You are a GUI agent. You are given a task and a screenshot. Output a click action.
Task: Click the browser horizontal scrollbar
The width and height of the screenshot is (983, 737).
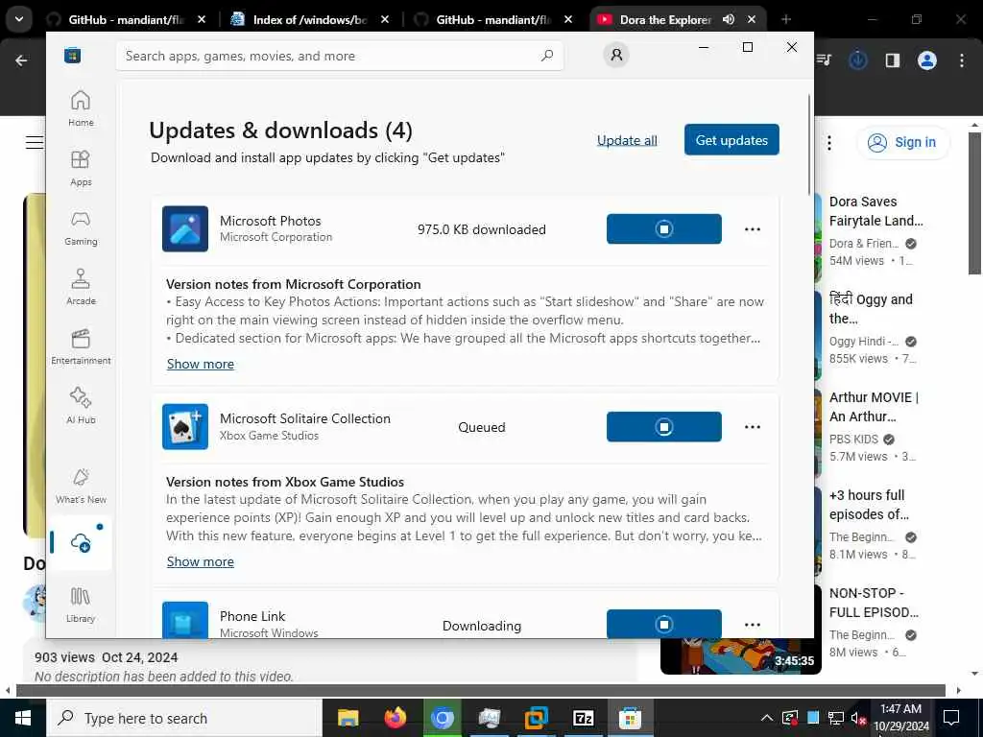[x=480, y=691]
